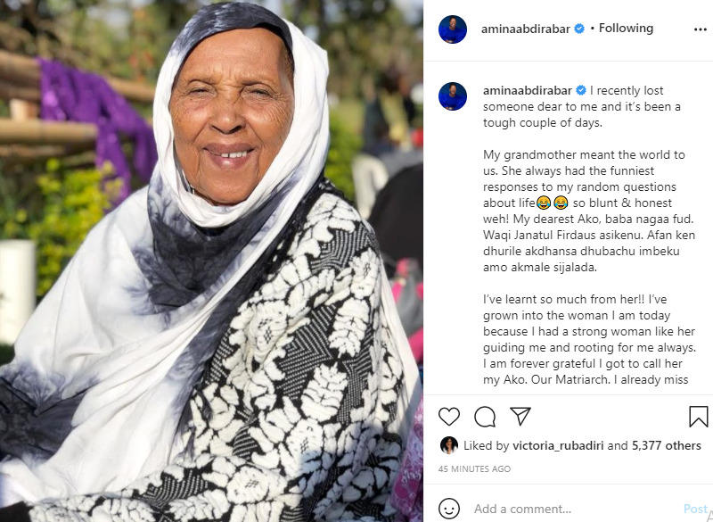This screenshot has height=522, width=713.
Task: Like the post with heart icon
Action: 449,417
